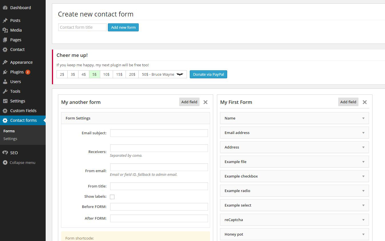Click the Pages icon in sidebar
Viewport: 385px width, 241px height.
[5, 40]
